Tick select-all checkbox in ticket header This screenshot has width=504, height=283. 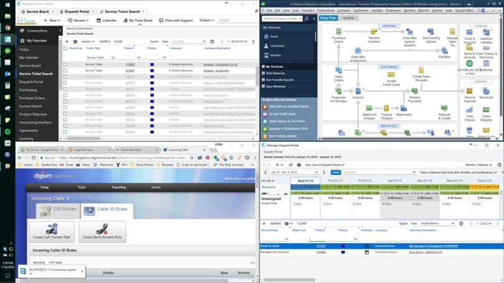[x=65, y=48]
